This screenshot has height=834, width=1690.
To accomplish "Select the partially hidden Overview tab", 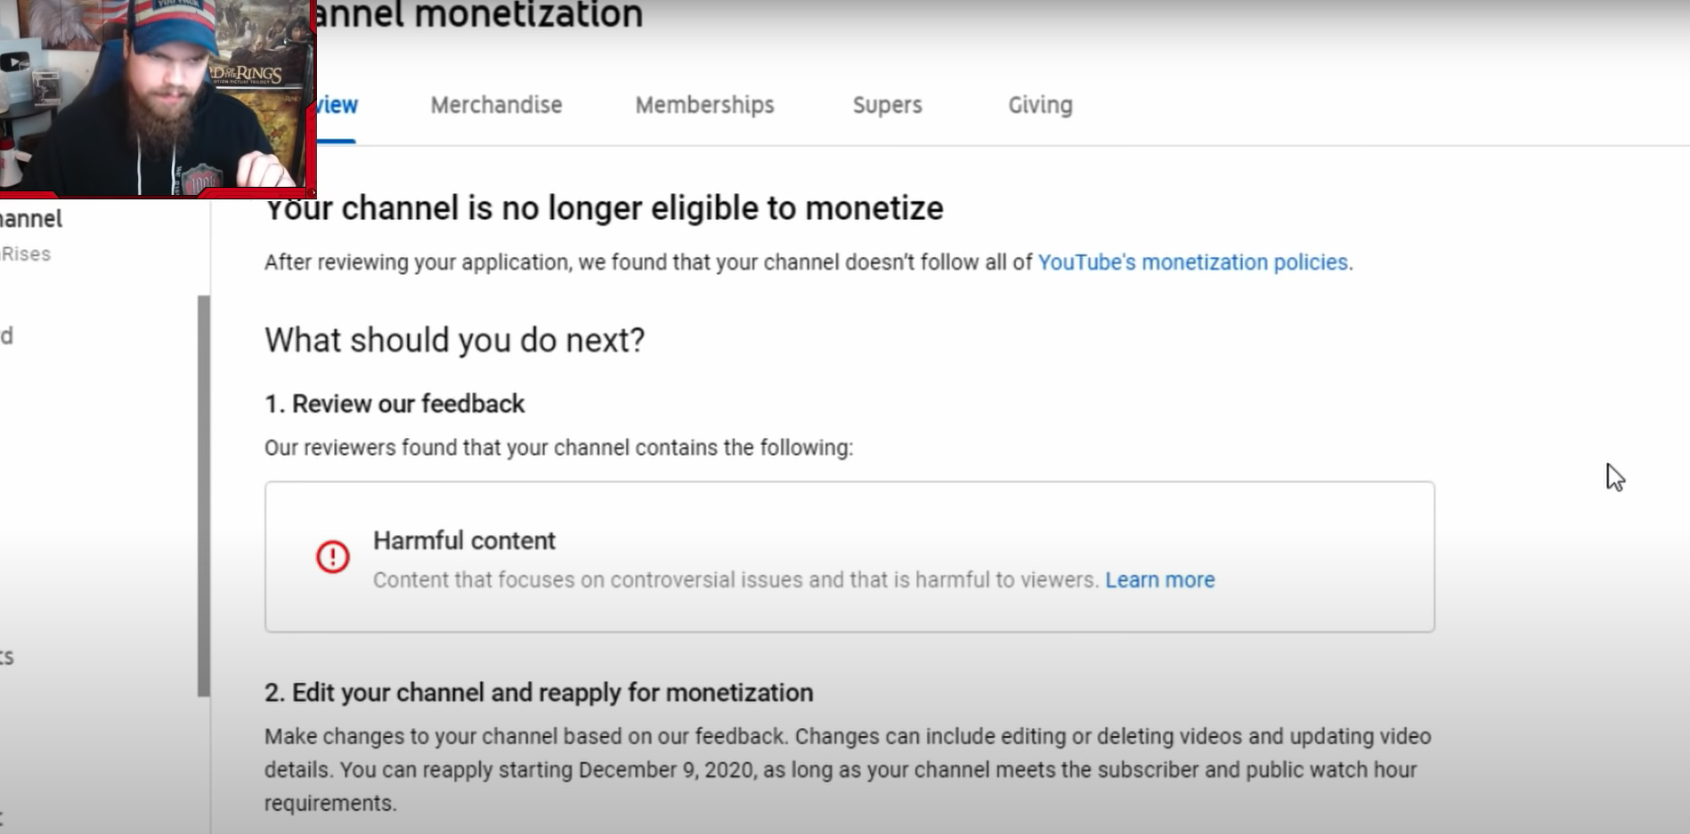I will (x=337, y=105).
